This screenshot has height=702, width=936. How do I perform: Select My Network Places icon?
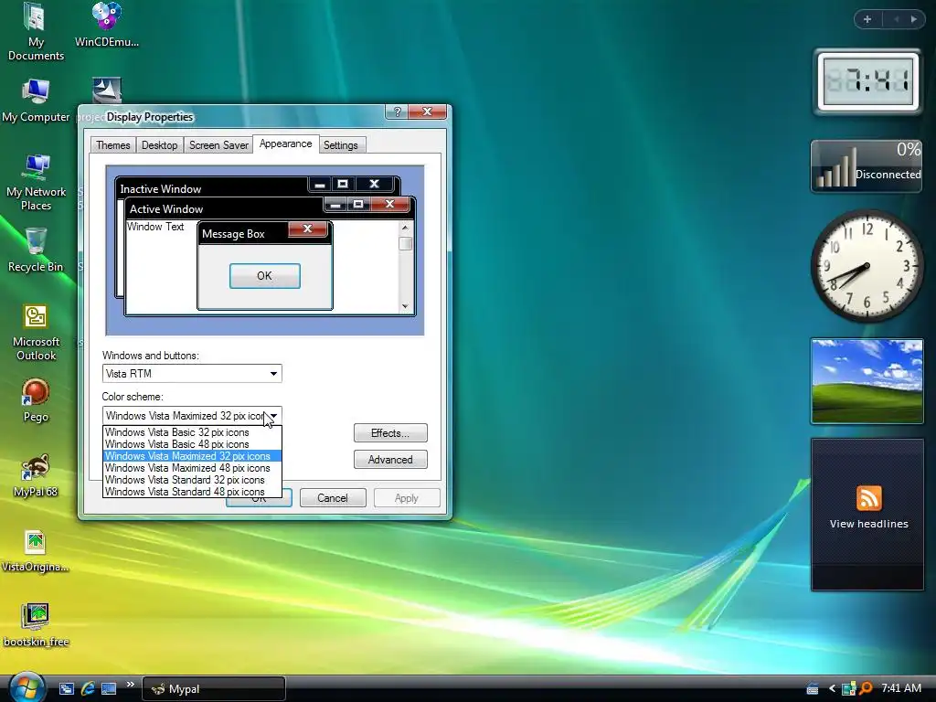(x=36, y=182)
